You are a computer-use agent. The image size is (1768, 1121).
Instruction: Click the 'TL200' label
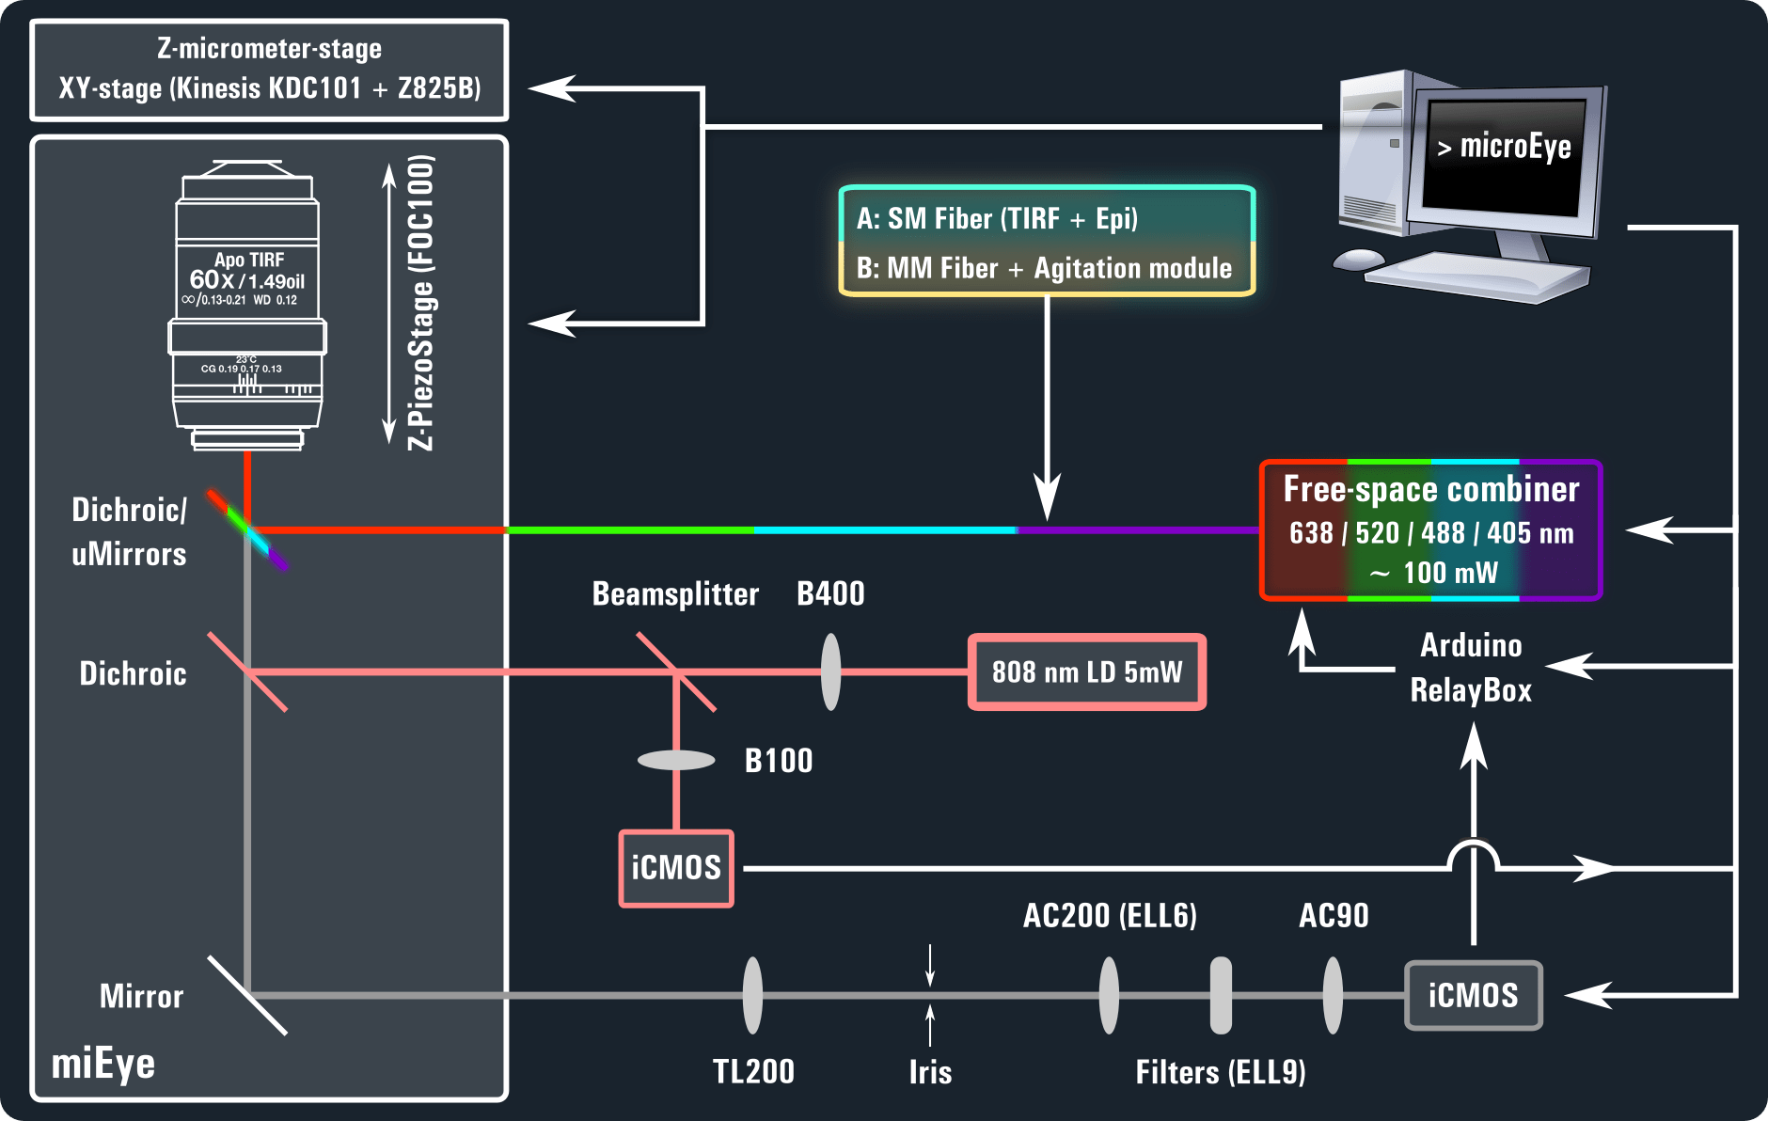point(753,1072)
